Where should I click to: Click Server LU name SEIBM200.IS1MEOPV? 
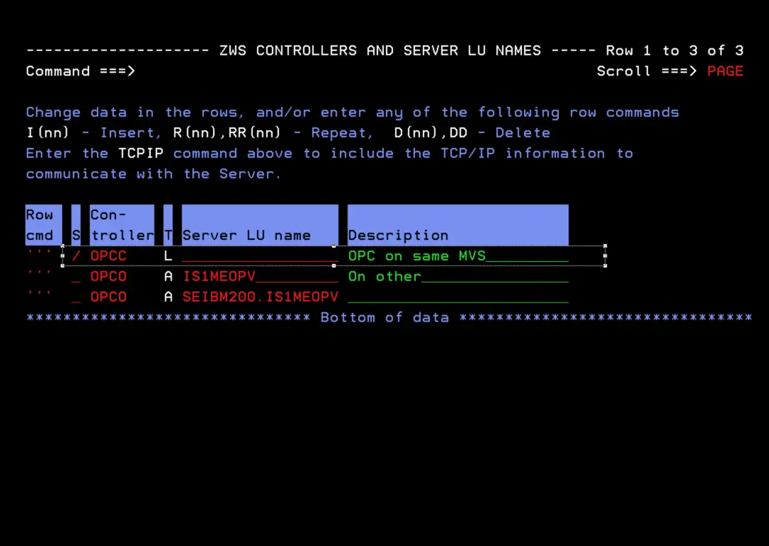(x=260, y=297)
